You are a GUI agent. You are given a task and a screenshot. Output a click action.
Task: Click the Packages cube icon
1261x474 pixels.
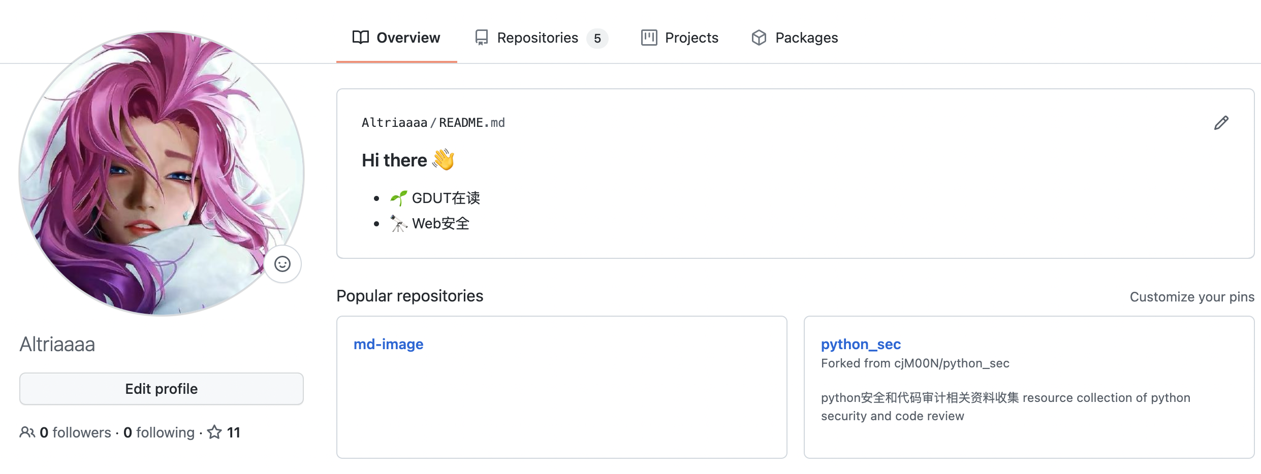coord(759,38)
